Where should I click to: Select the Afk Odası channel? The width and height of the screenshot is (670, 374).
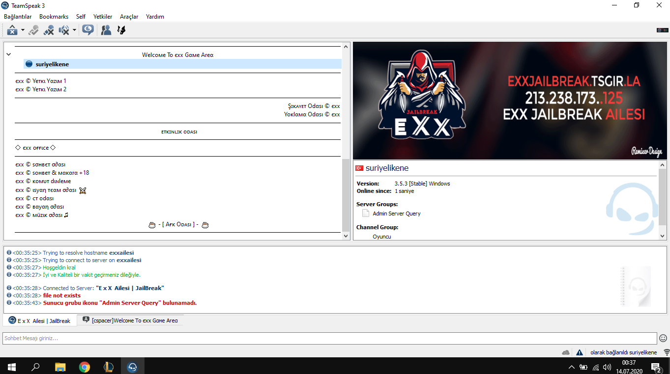point(177,225)
